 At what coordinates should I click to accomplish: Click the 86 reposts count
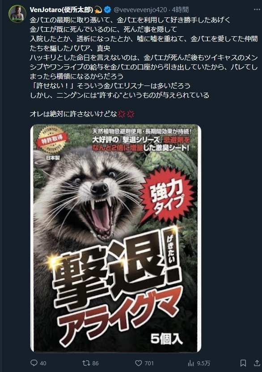(96, 363)
